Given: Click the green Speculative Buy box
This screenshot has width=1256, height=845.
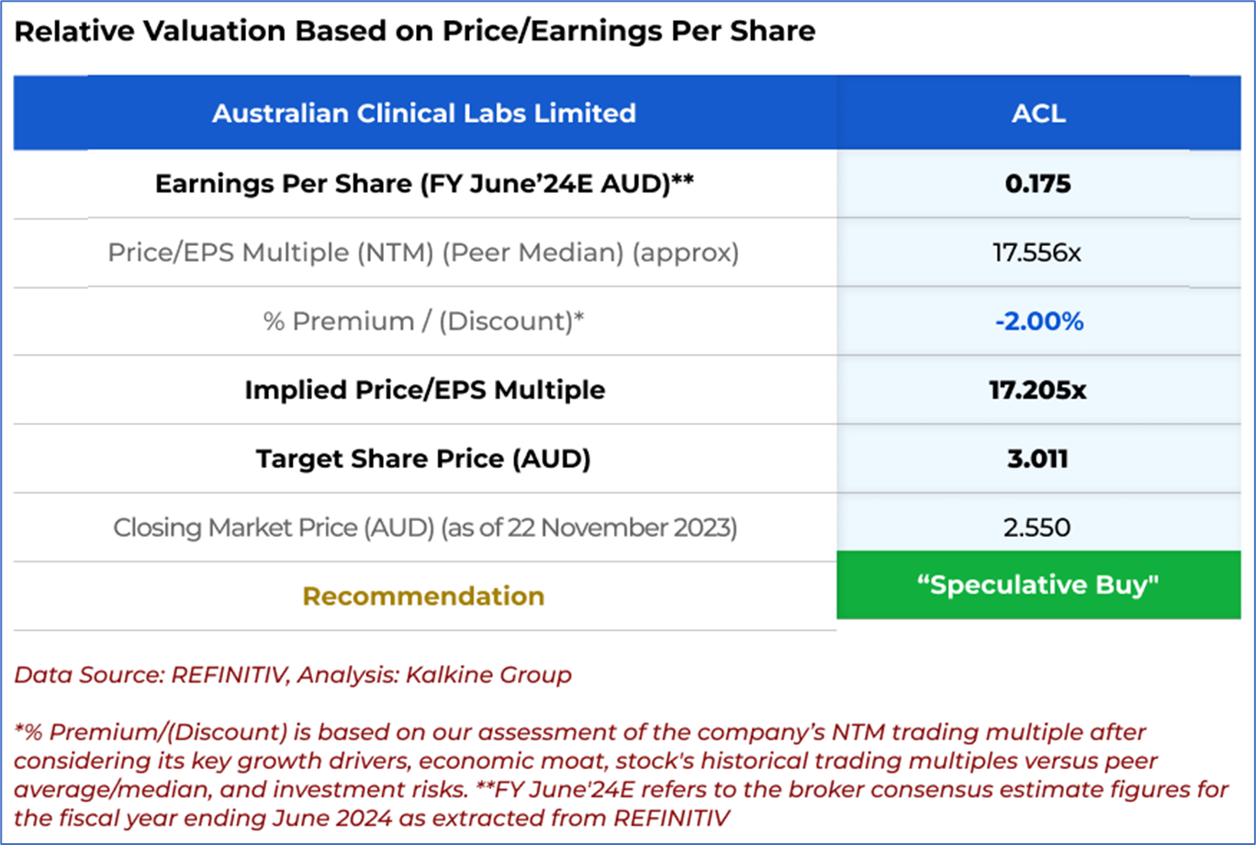Looking at the screenshot, I should pyautogui.click(x=1038, y=585).
